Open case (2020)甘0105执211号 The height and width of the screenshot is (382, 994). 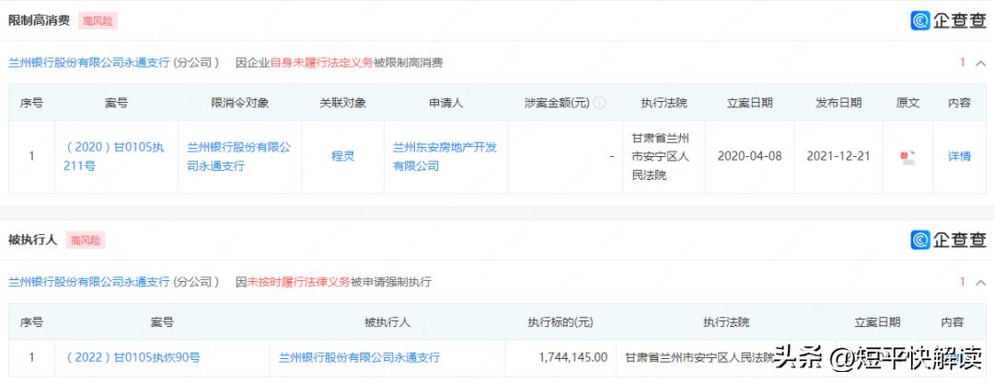[113, 157]
